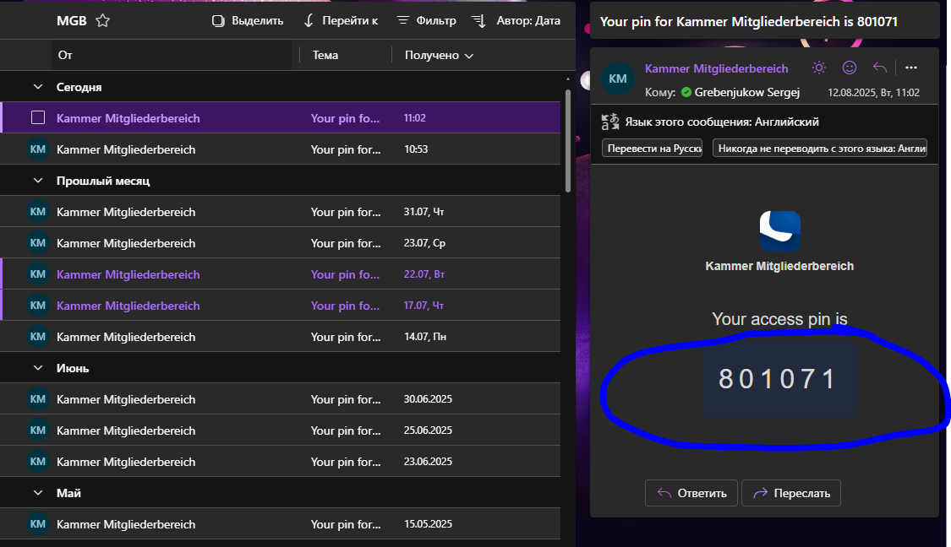This screenshot has height=547, width=951.
Task: Open the Перейти к jump menu
Action: coord(341,20)
